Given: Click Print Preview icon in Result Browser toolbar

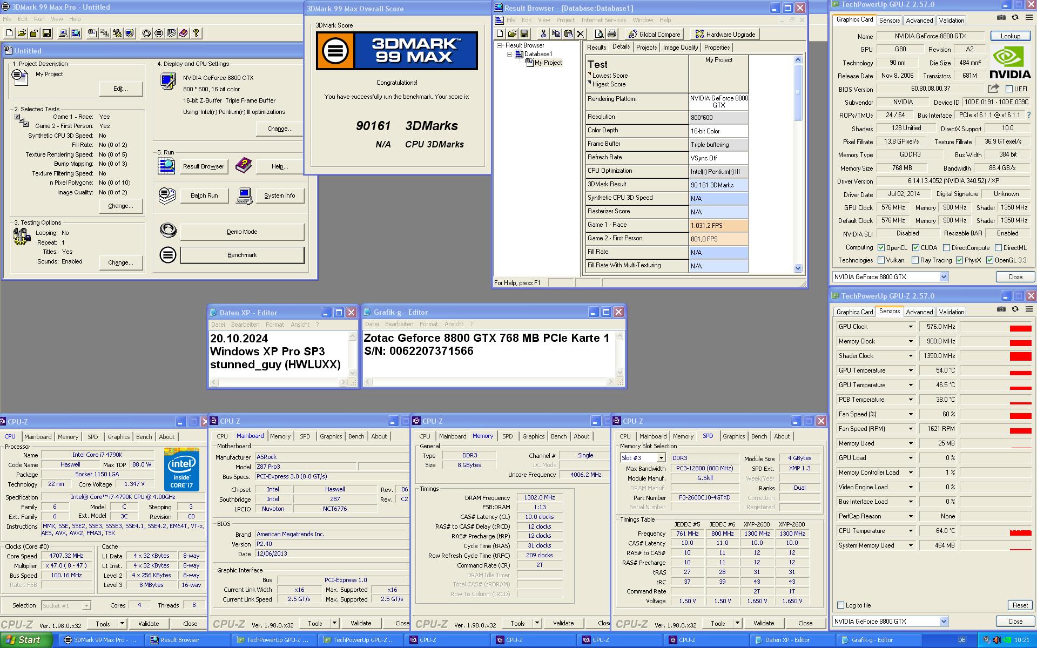Looking at the screenshot, I should pyautogui.click(x=600, y=33).
